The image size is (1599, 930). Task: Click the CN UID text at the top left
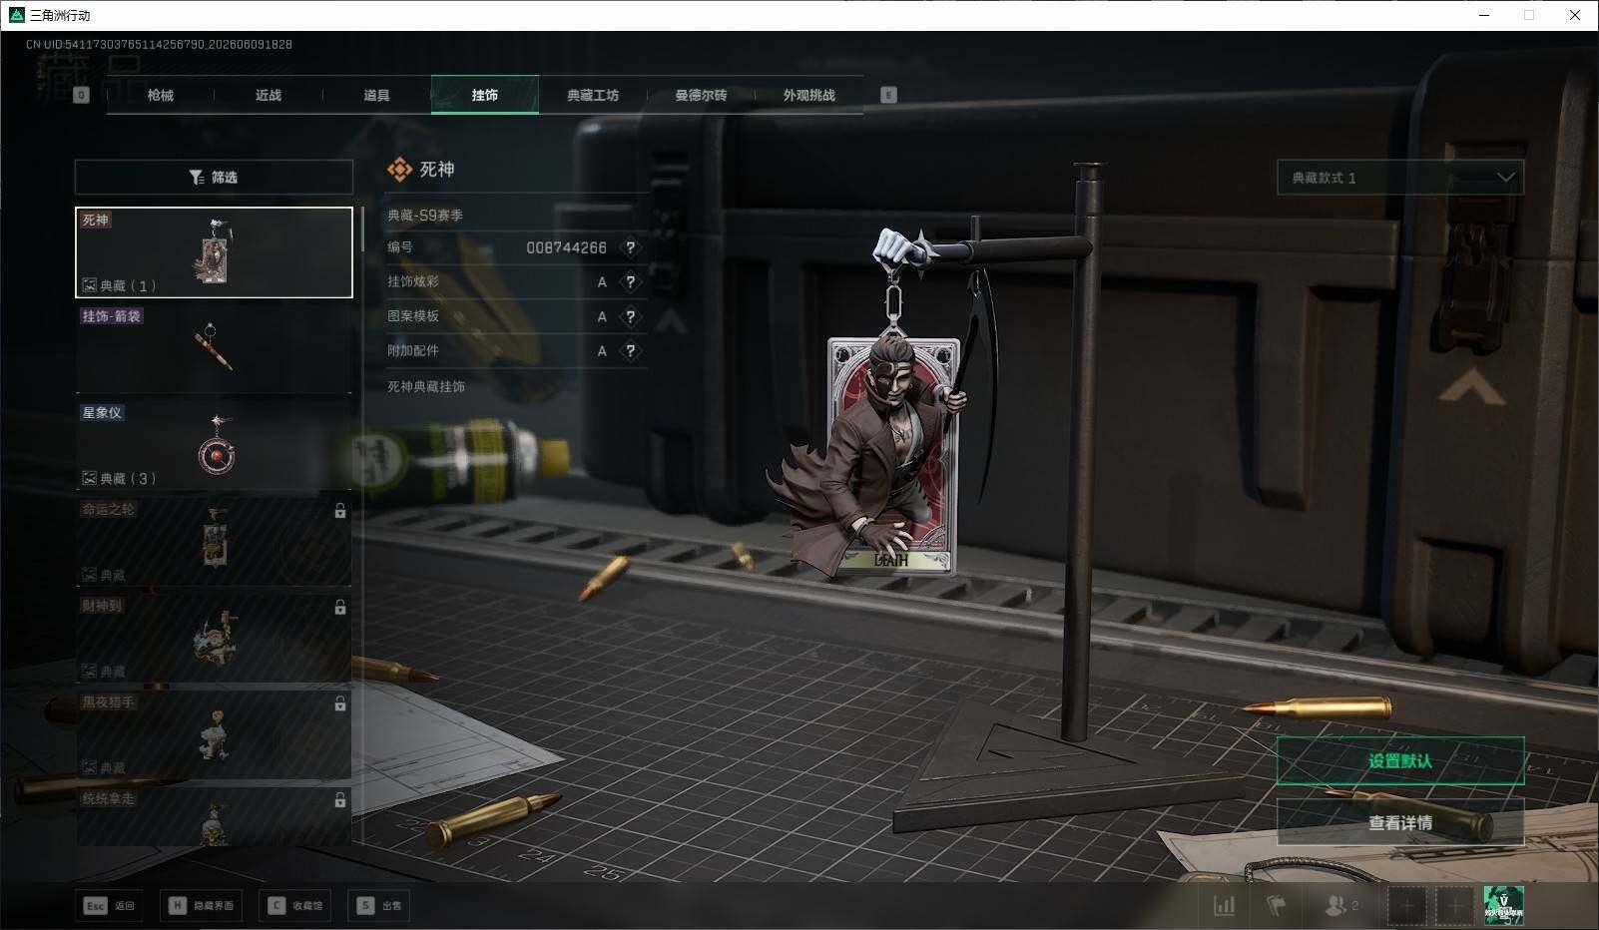160,44
